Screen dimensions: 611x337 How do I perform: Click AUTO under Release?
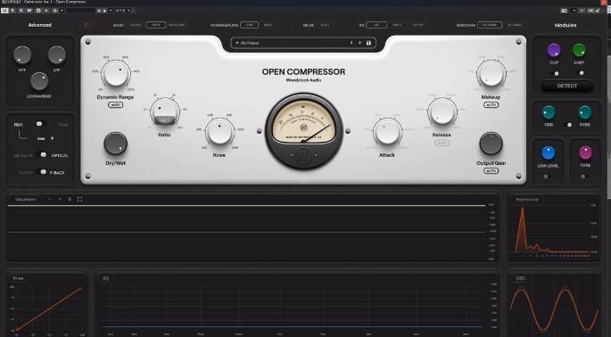[442, 143]
